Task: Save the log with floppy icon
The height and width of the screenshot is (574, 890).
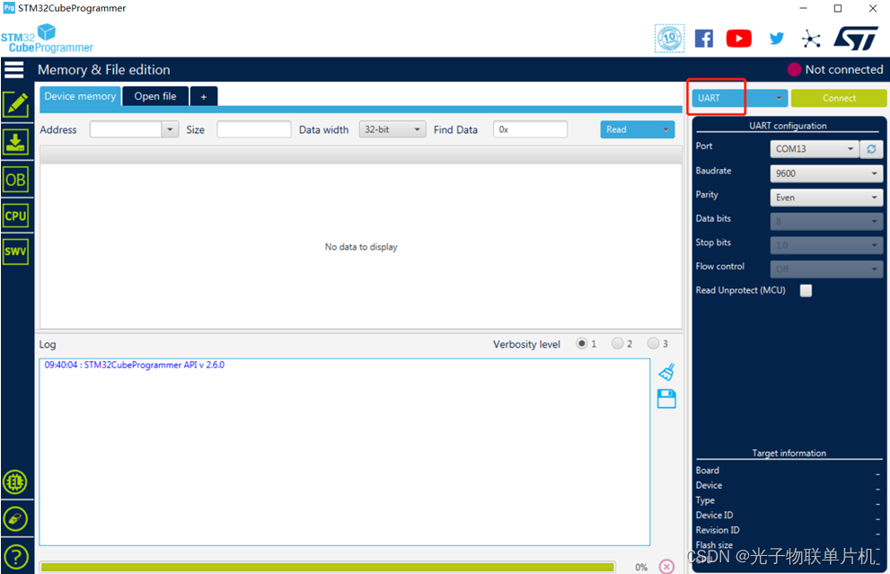Action: (666, 399)
